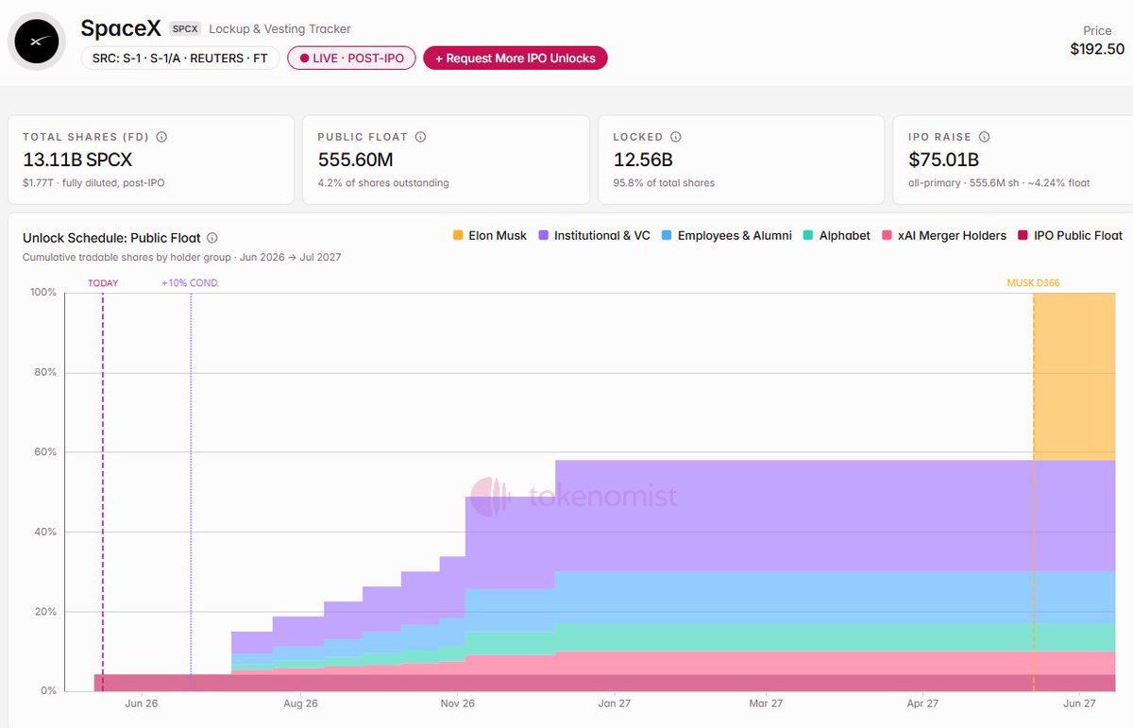
Task: Toggle Elon Musk legend series
Action: pyautogui.click(x=490, y=235)
